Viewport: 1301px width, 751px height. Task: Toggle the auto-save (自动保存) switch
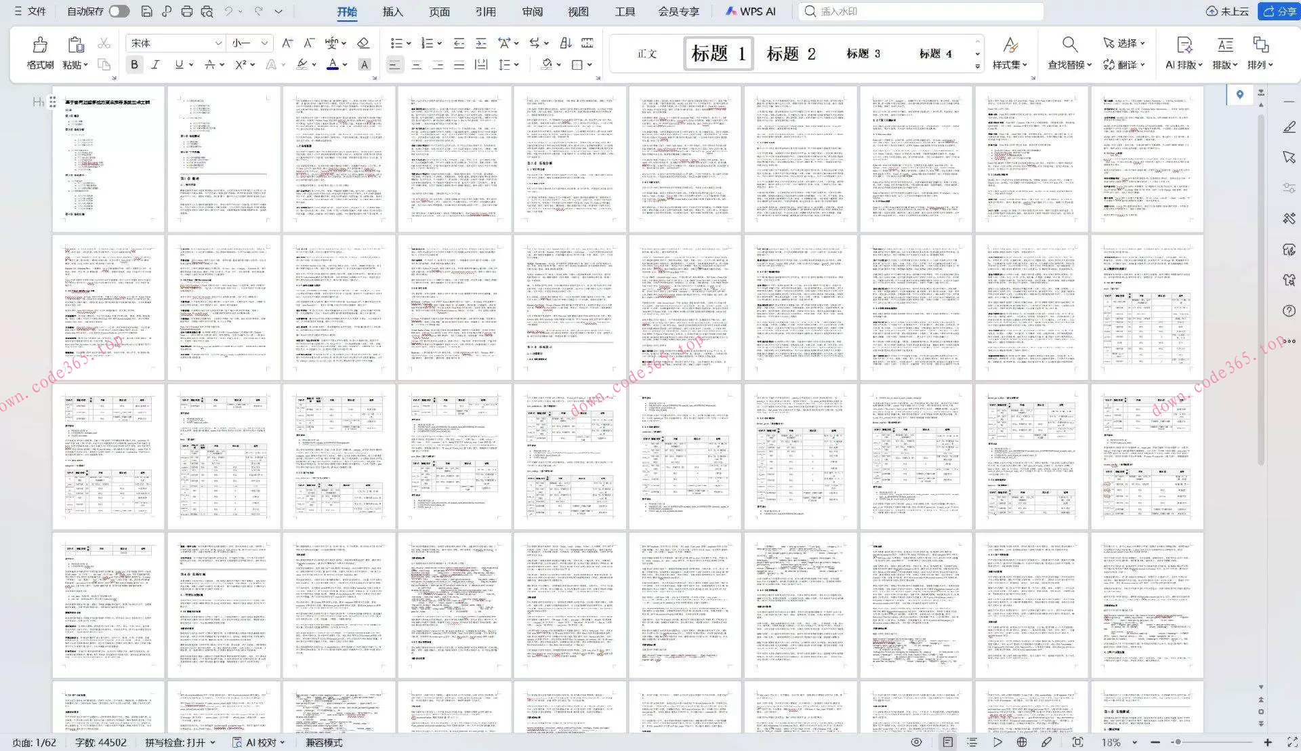coord(119,12)
